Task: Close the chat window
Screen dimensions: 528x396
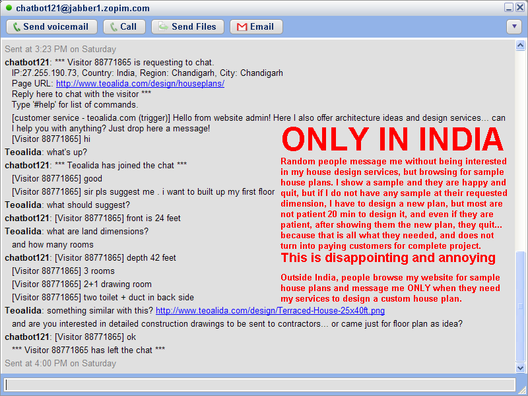Action: (520, 7)
